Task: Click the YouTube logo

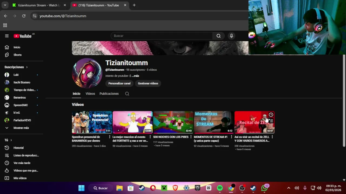Action: [x=23, y=36]
